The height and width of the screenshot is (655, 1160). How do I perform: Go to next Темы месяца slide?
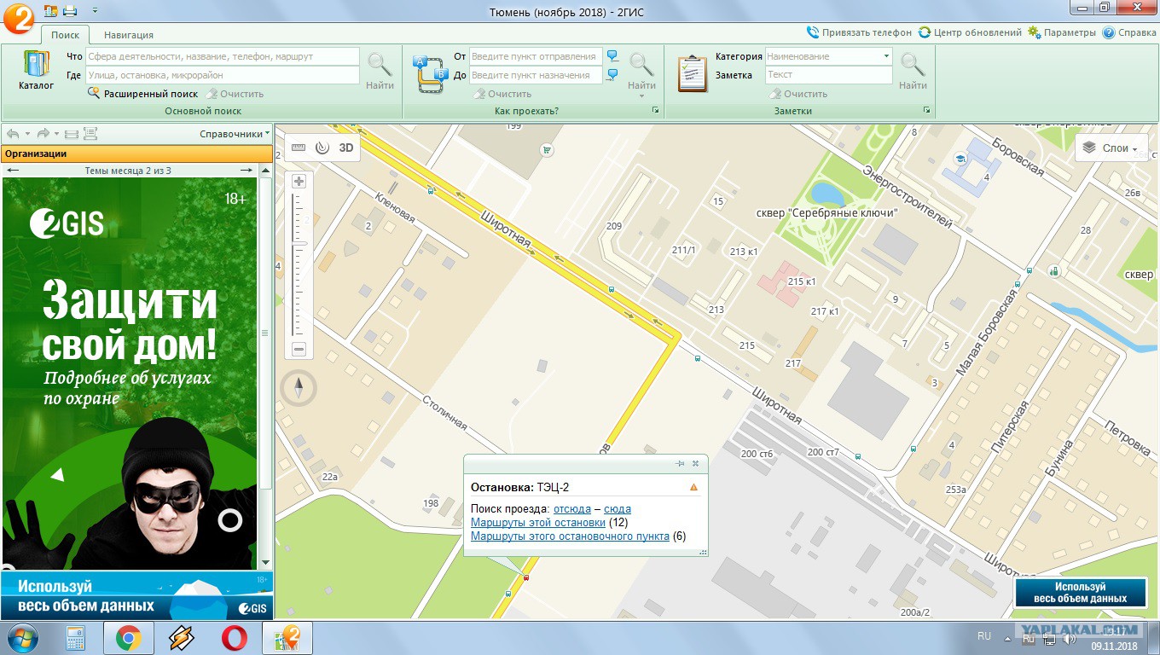pyautogui.click(x=246, y=171)
